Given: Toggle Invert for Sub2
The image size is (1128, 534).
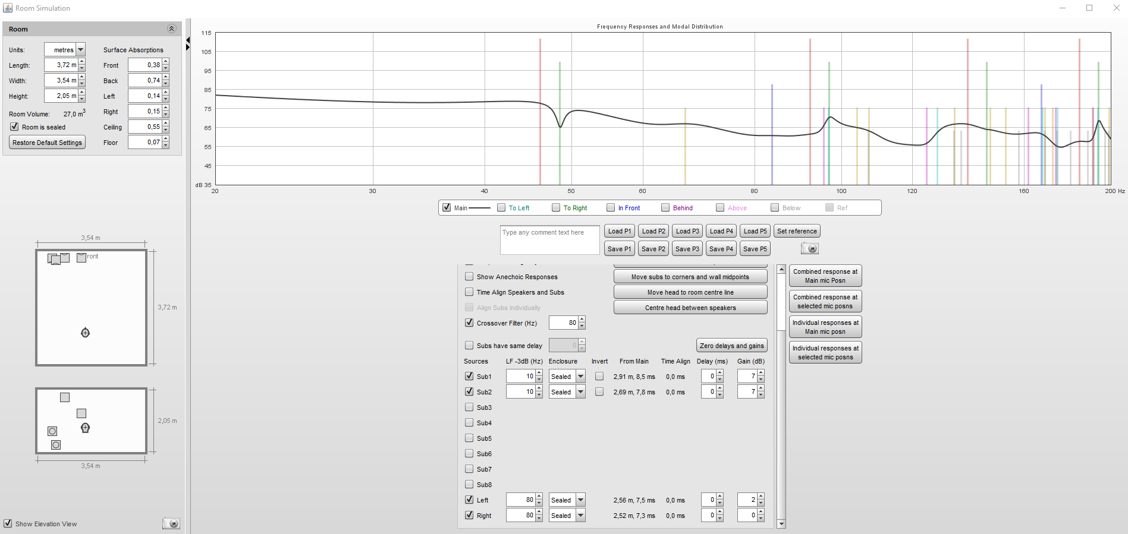Looking at the screenshot, I should pyautogui.click(x=599, y=391).
